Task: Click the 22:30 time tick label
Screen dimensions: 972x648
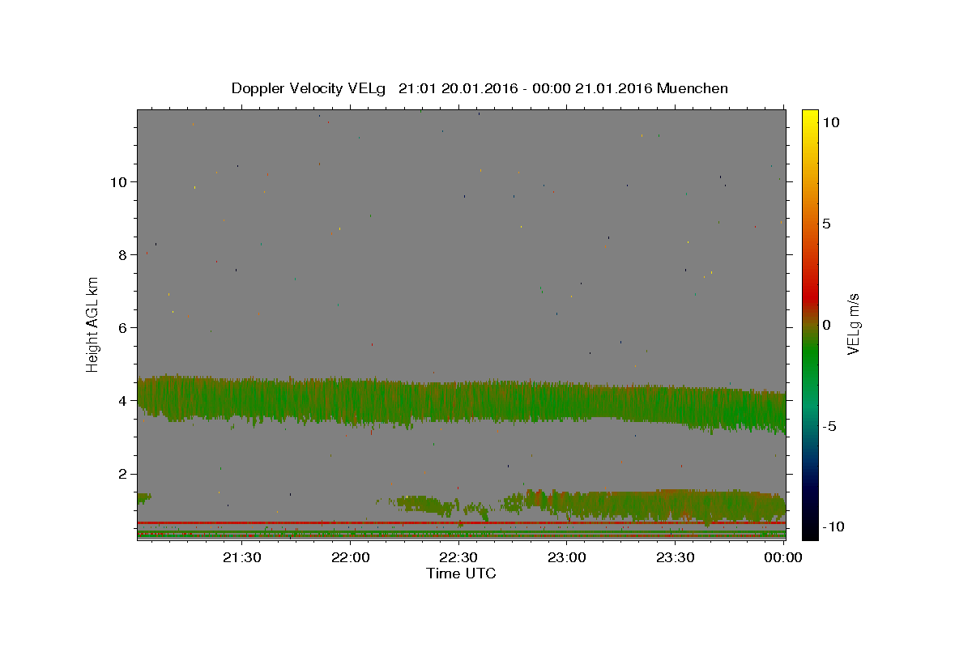Action: click(458, 557)
